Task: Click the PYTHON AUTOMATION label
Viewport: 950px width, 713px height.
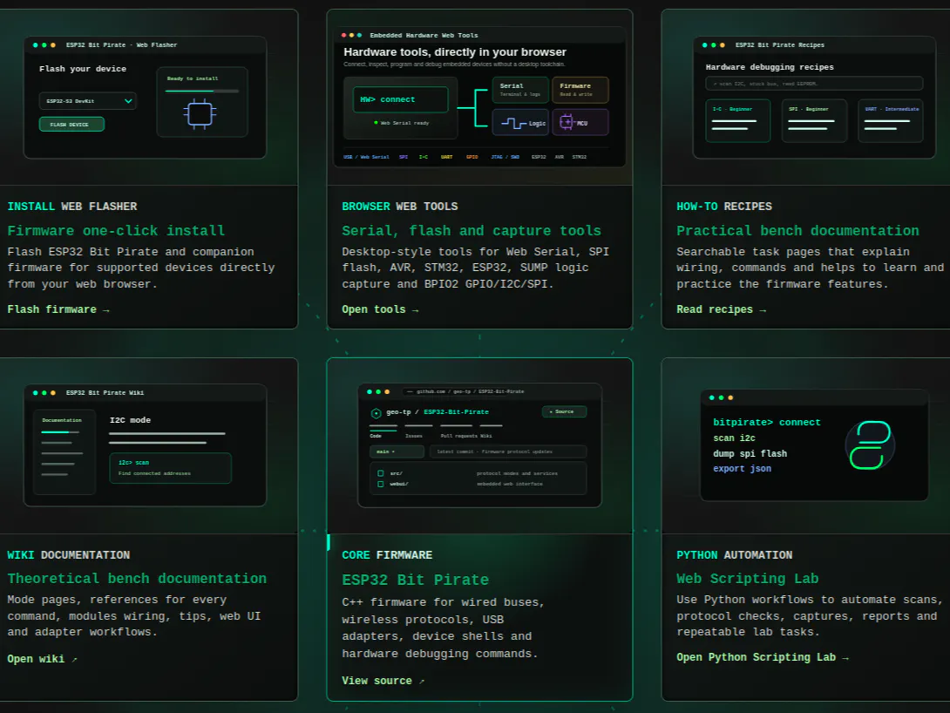Action: pyautogui.click(x=735, y=555)
